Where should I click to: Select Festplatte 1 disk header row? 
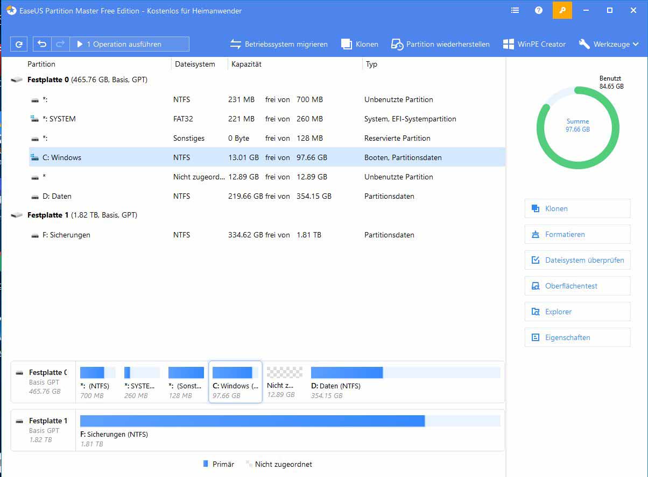[257, 215]
